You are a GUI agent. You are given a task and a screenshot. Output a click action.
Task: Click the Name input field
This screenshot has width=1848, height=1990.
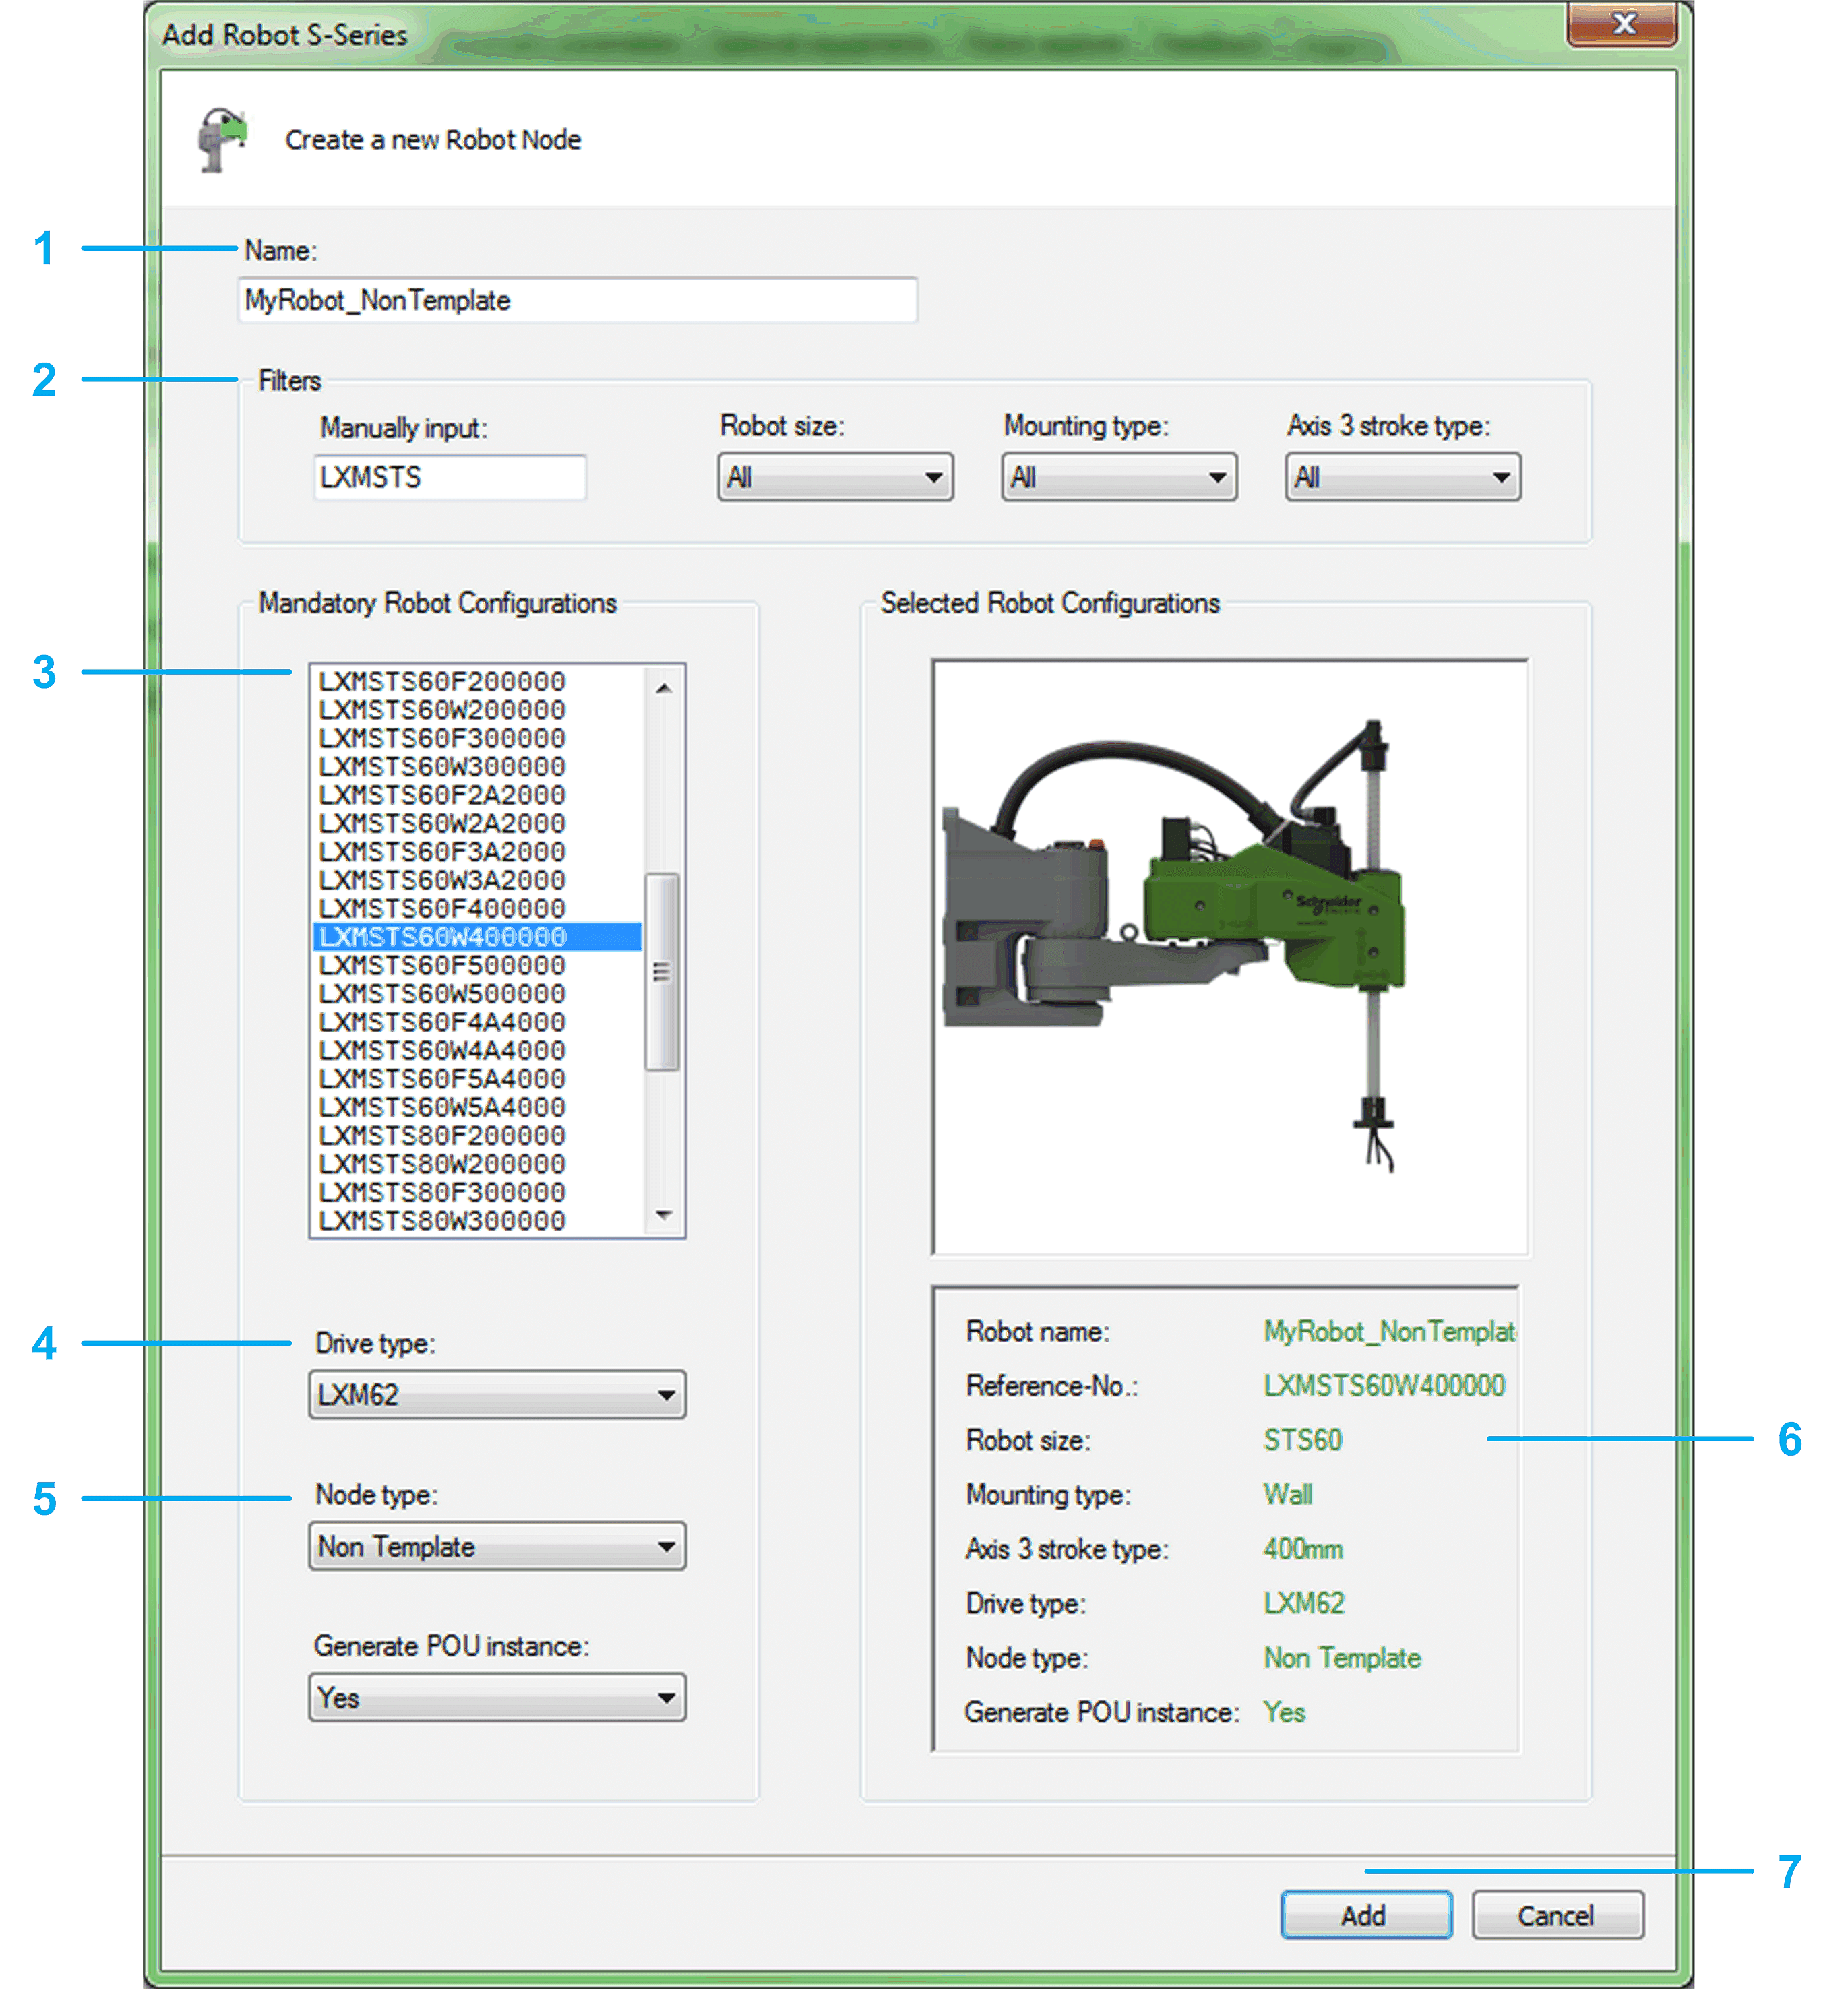(577, 300)
